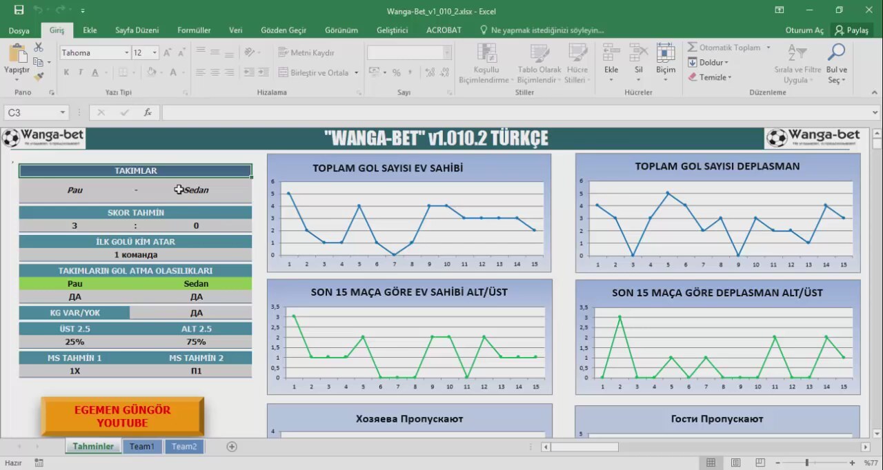Click the borders icon in Yazı Tipi
This screenshot has height=470, width=883.
(123, 72)
